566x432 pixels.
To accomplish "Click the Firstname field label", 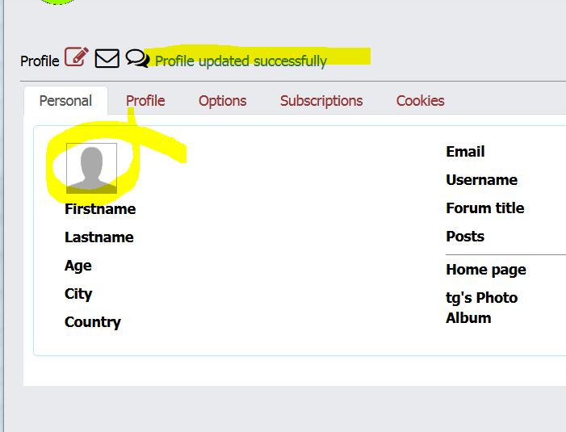I will 100,209.
